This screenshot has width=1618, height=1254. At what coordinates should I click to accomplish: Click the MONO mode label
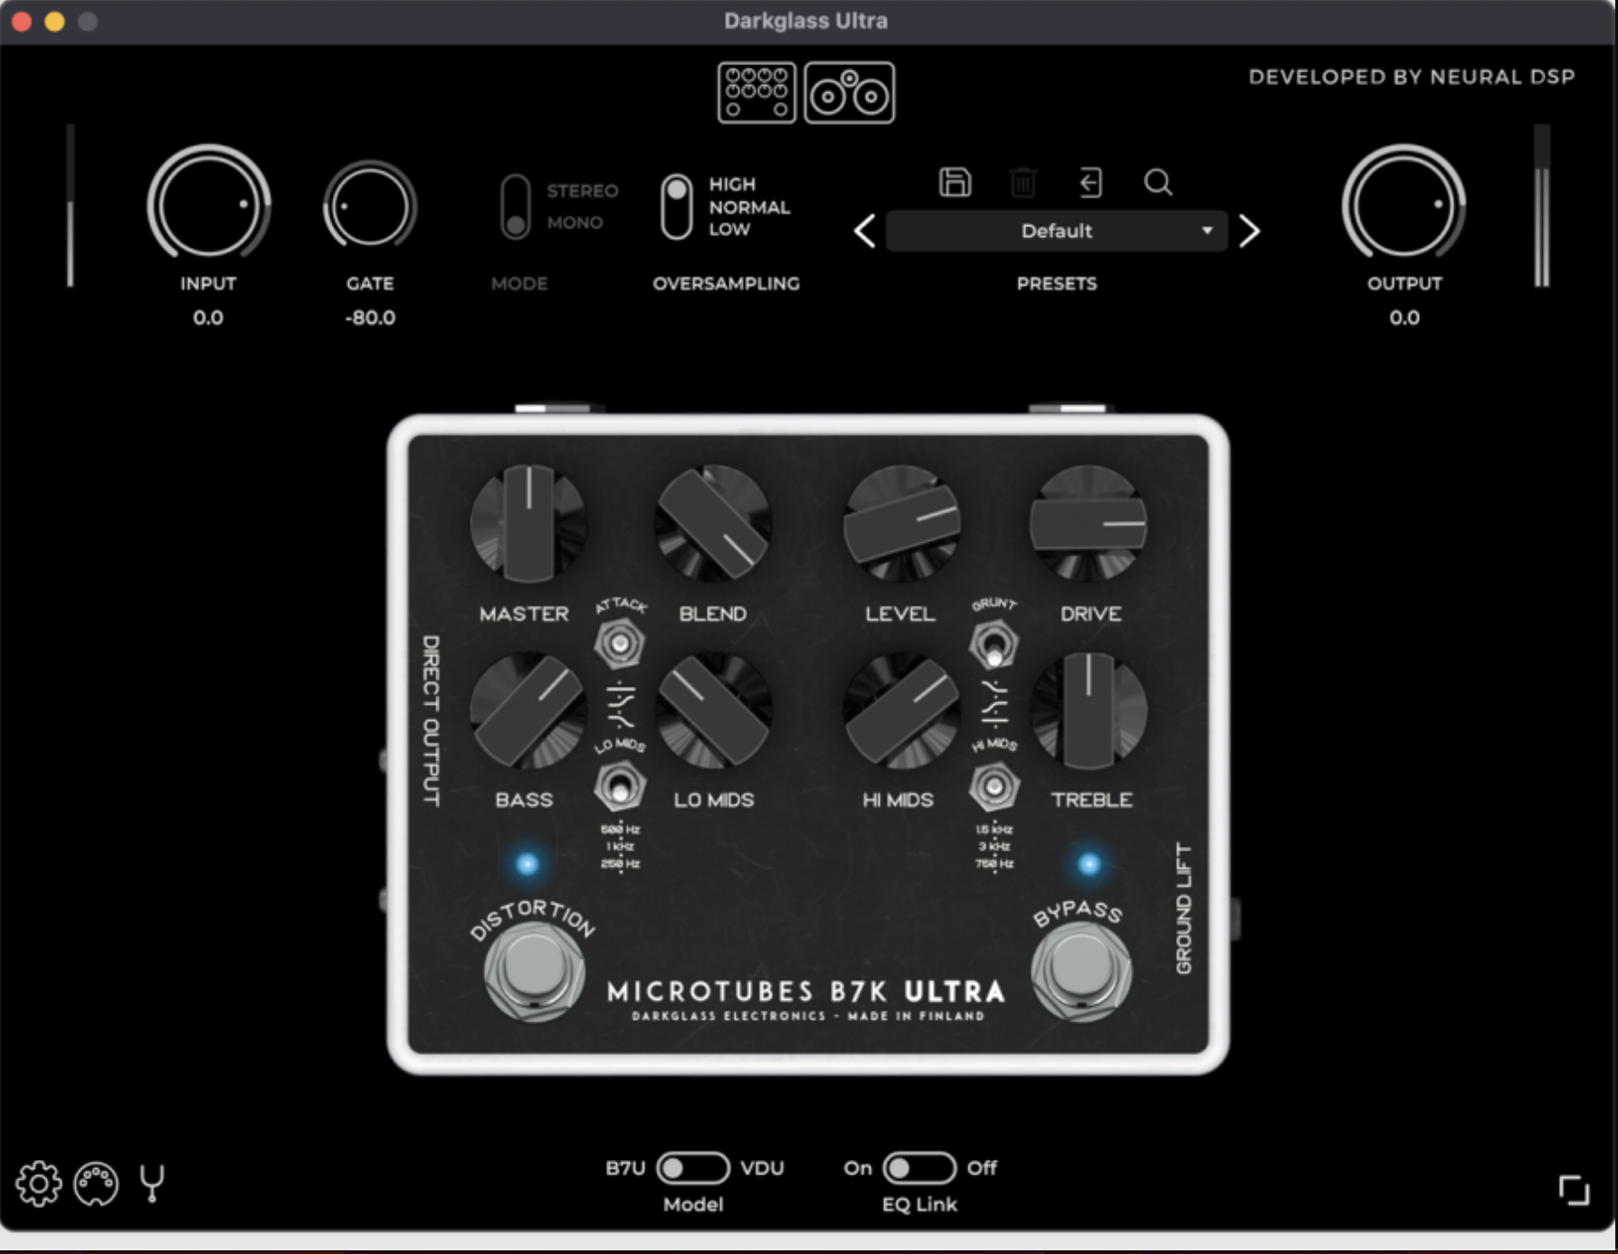click(575, 223)
